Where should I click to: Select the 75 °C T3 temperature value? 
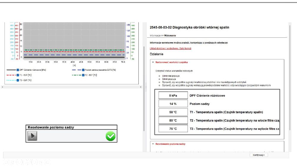[x=173, y=129]
